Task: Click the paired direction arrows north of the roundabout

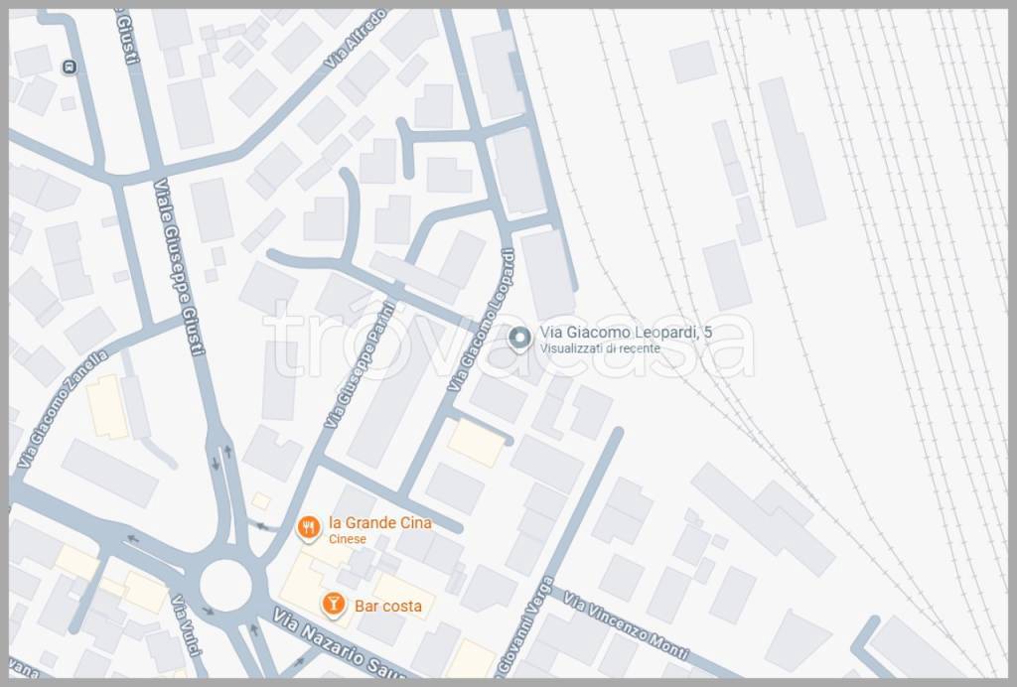Action: tap(220, 457)
